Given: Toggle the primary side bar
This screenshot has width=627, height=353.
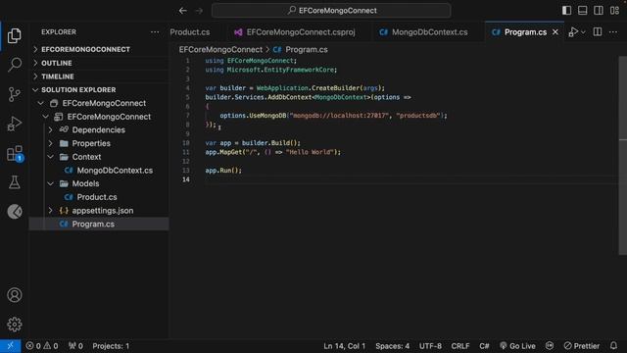Looking at the screenshot, I should (x=566, y=11).
